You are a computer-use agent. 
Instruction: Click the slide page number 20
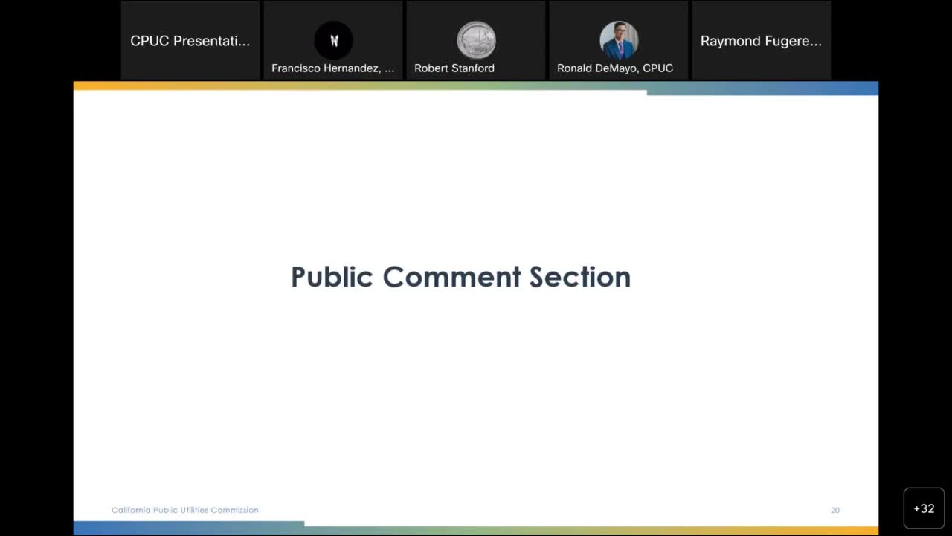[835, 510]
